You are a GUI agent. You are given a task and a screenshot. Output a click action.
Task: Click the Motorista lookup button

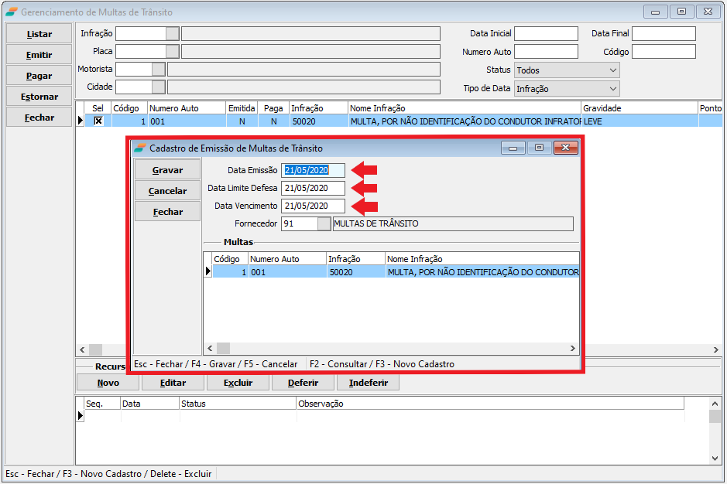[x=159, y=69]
